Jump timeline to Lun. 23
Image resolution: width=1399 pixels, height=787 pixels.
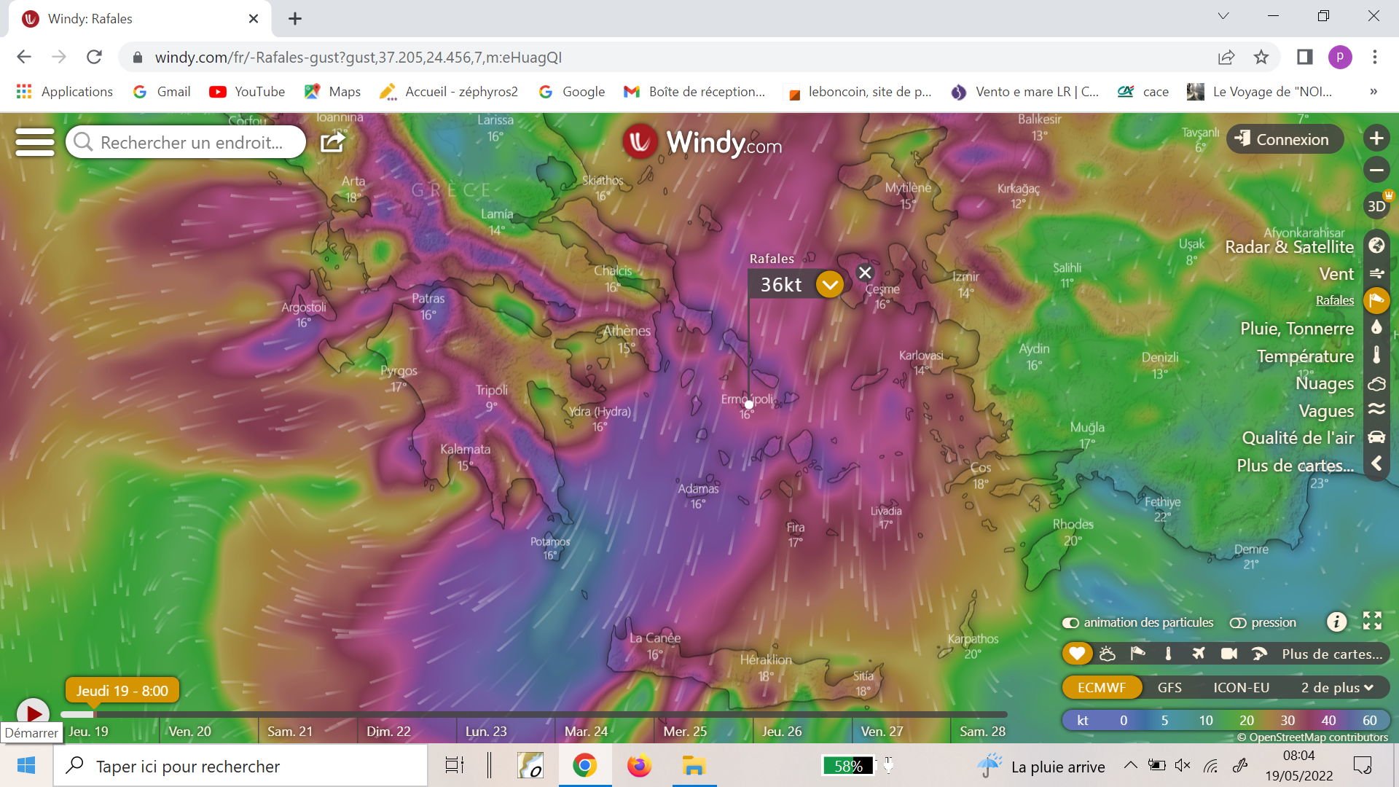[x=486, y=731]
